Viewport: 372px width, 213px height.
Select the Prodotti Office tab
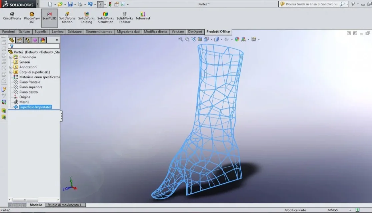pos(218,32)
